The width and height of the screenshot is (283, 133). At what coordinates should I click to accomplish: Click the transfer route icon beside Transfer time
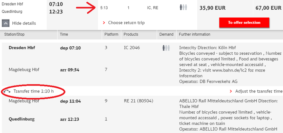[x=7, y=91]
